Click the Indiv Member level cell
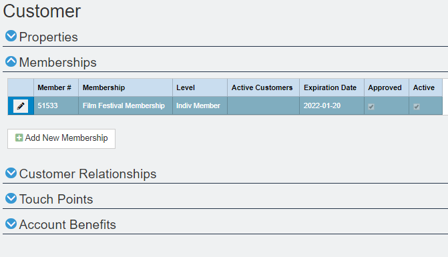Screen dimensions: 448x257 click(200, 105)
